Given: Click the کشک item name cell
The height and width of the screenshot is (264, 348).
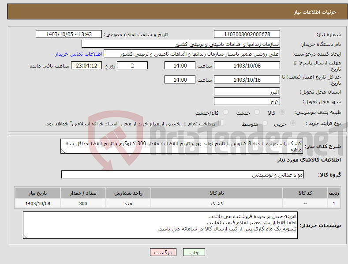Looking at the screenshot, I should [217, 204].
